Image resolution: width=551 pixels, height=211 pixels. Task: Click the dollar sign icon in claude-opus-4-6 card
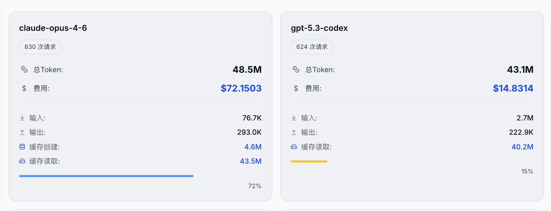(24, 88)
